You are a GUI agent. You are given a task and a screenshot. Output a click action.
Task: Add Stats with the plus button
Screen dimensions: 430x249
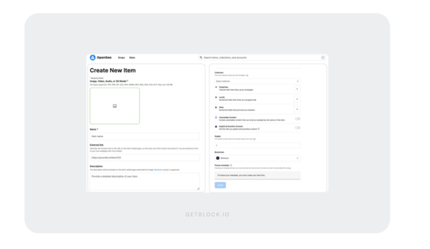pos(297,109)
